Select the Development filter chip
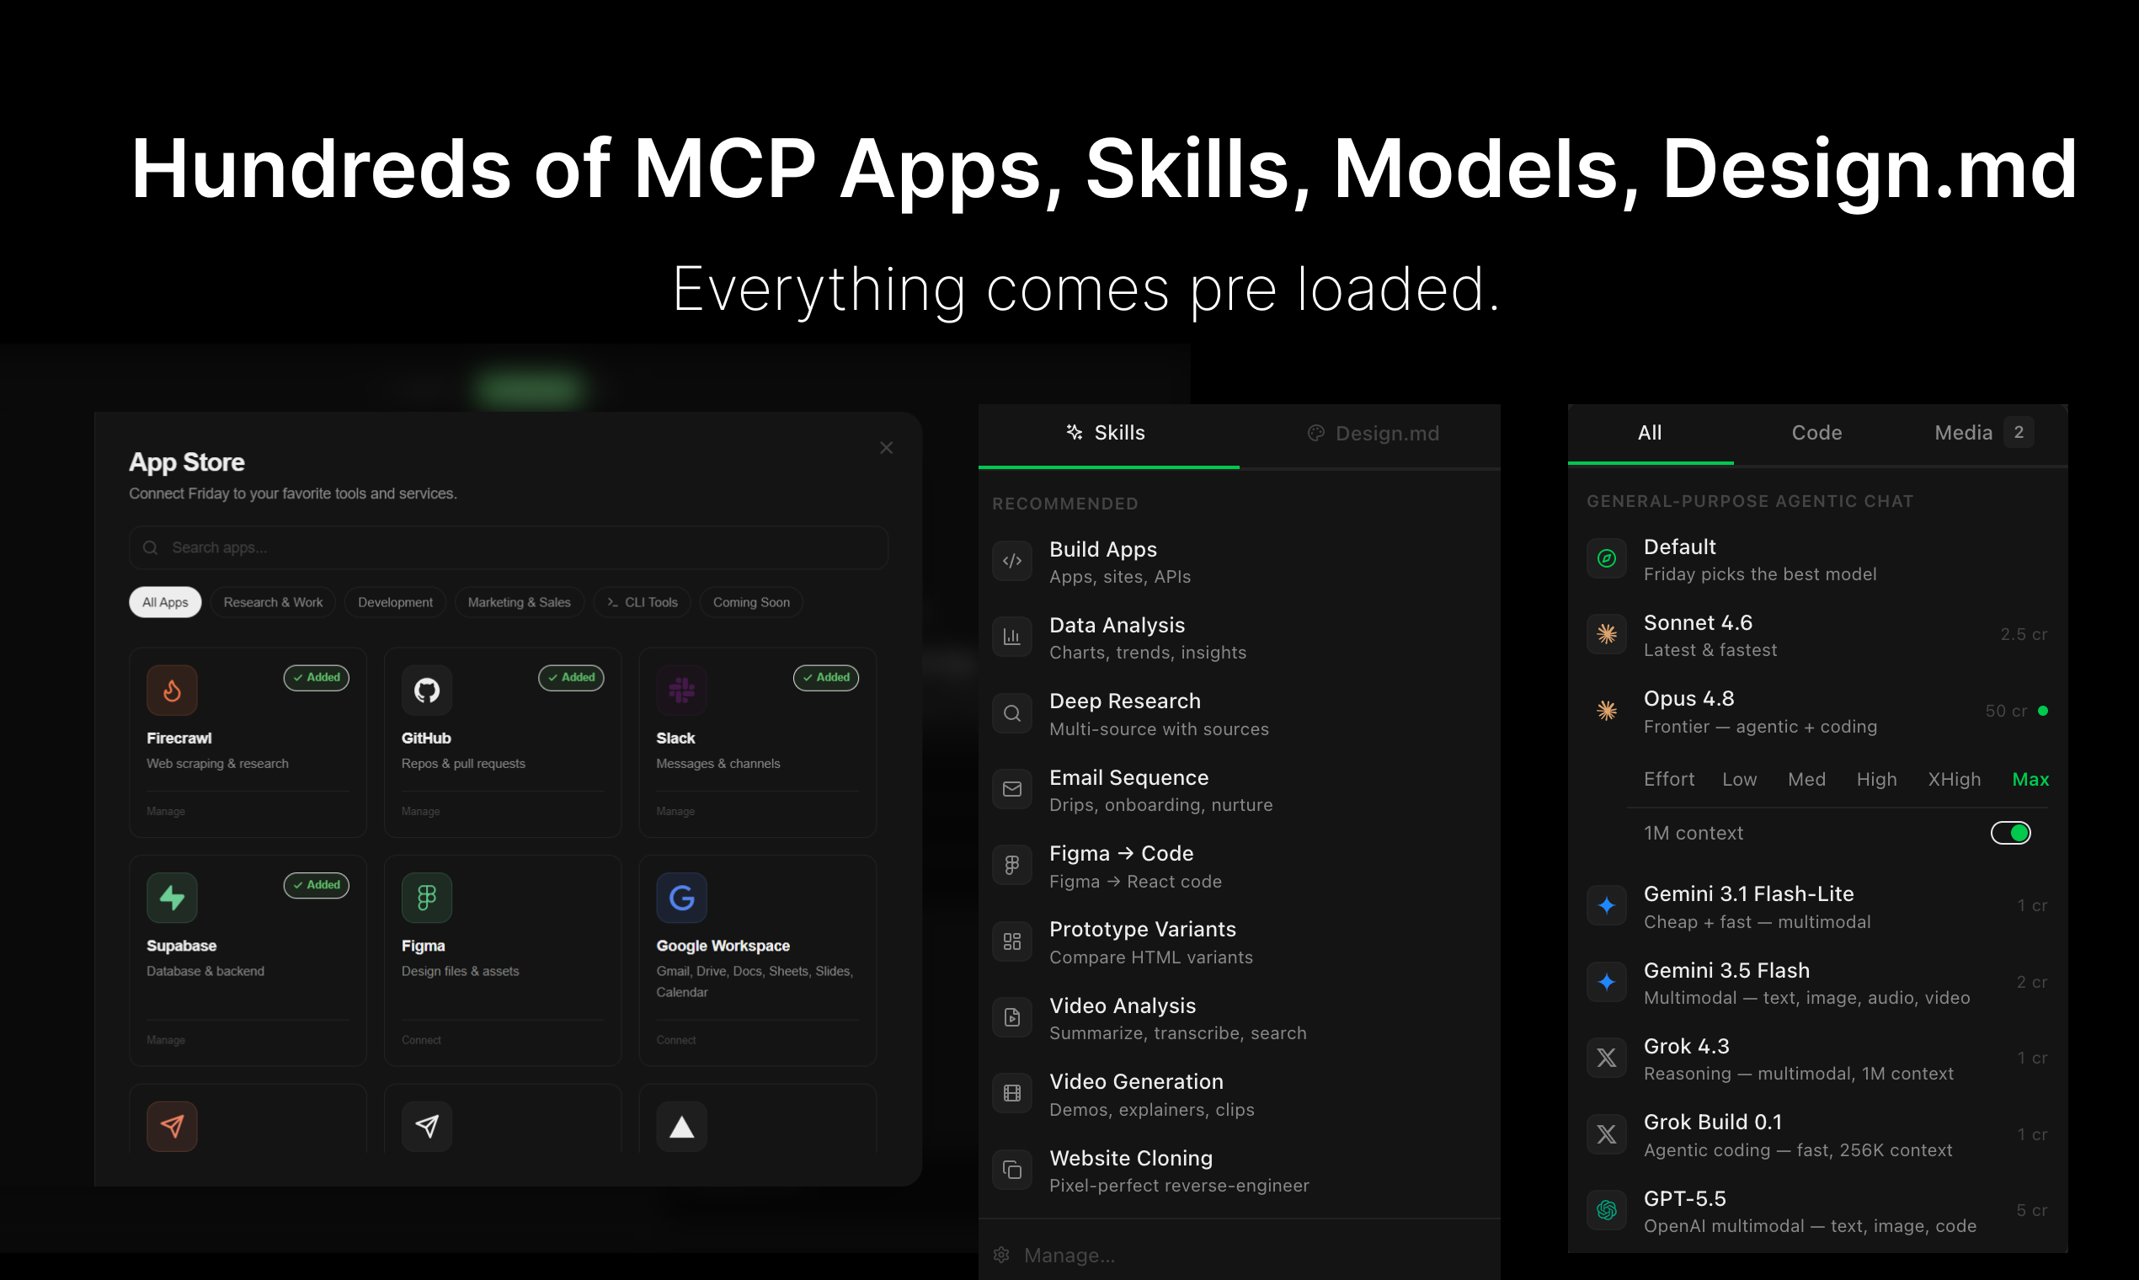Image resolution: width=2139 pixels, height=1280 pixels. click(395, 602)
